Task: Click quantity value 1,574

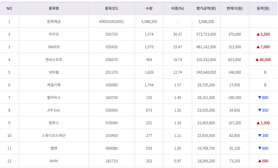Action: point(149,34)
